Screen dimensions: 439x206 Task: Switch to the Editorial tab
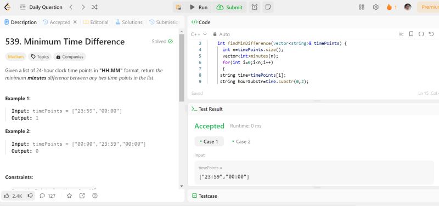click(96, 22)
